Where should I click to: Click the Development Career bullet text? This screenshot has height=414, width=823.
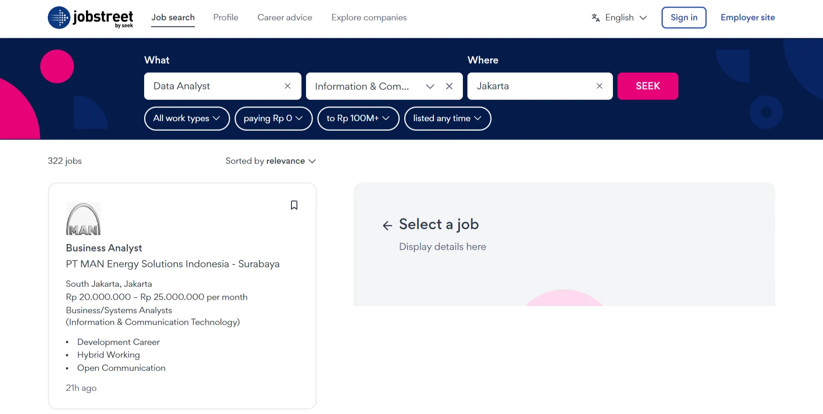(118, 342)
